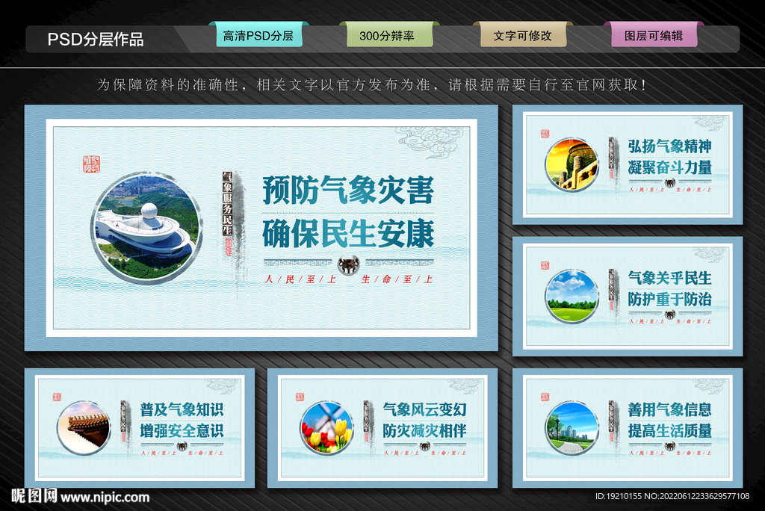Image resolution: width=765 pixels, height=511 pixels.
Task: Click the 高清PSD分层 teal tag
Action: pyautogui.click(x=258, y=34)
